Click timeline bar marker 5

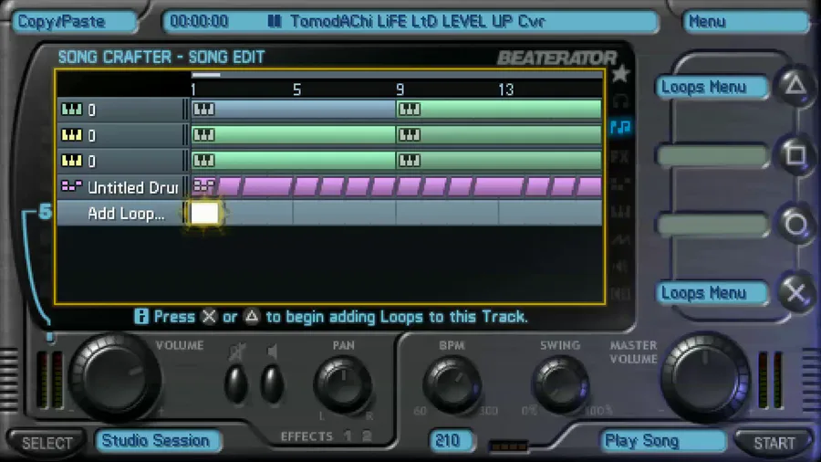pos(296,89)
